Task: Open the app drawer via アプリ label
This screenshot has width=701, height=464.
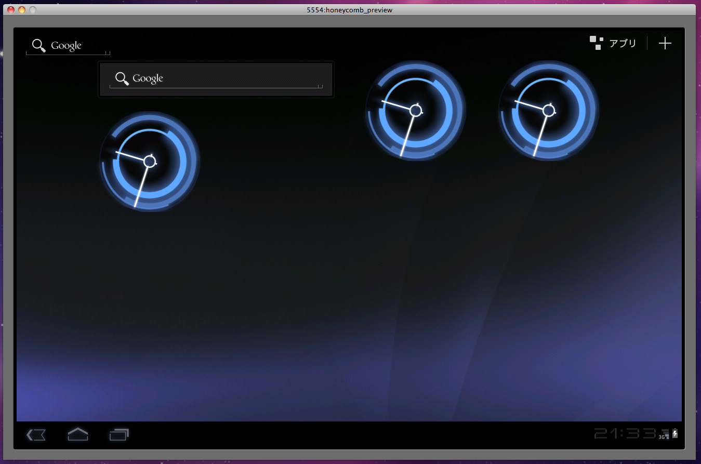Action: 622,43
